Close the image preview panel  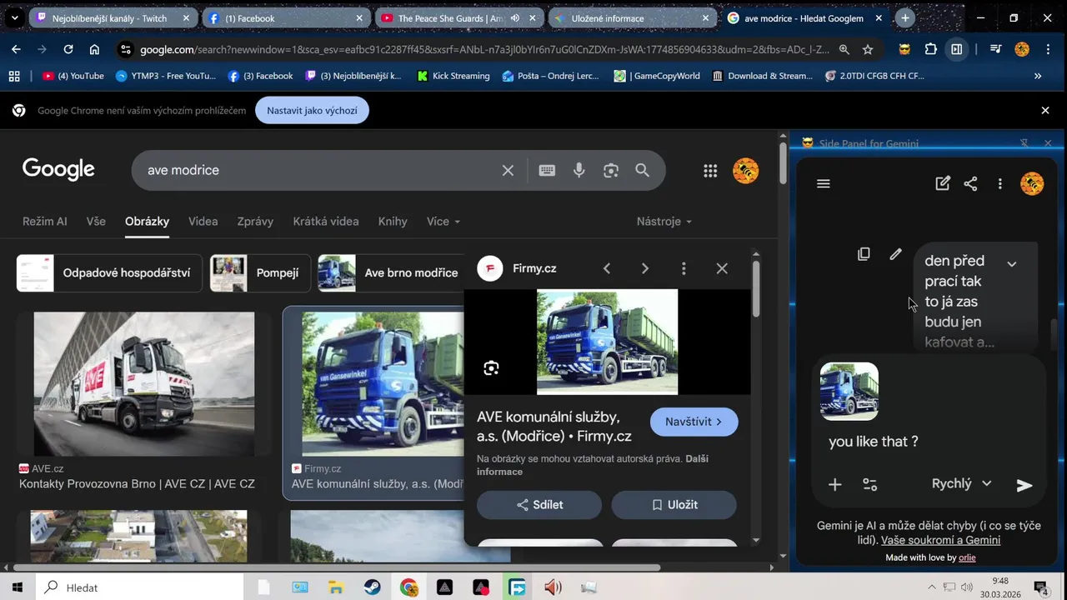coord(722,268)
